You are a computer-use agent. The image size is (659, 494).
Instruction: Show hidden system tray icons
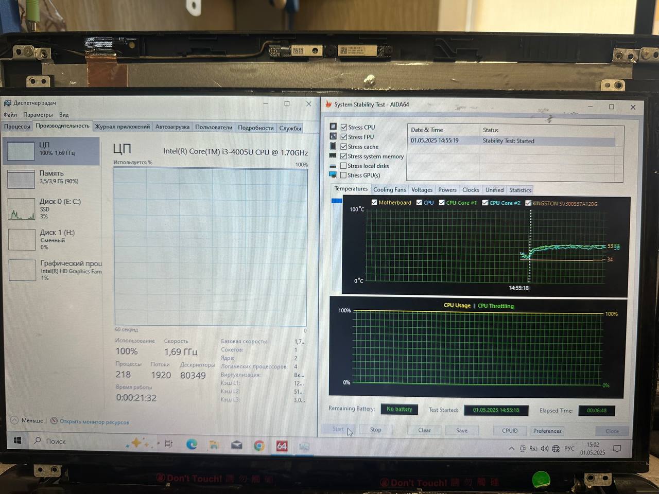511,449
